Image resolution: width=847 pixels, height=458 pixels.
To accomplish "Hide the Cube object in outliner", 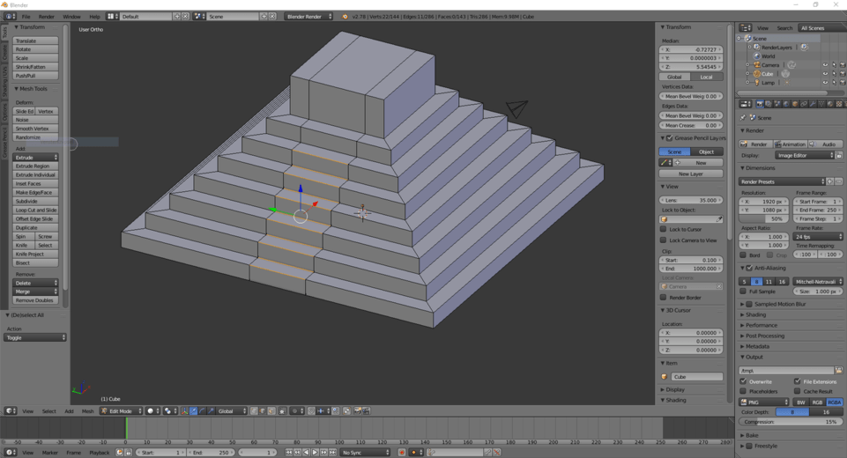I will [x=825, y=73].
